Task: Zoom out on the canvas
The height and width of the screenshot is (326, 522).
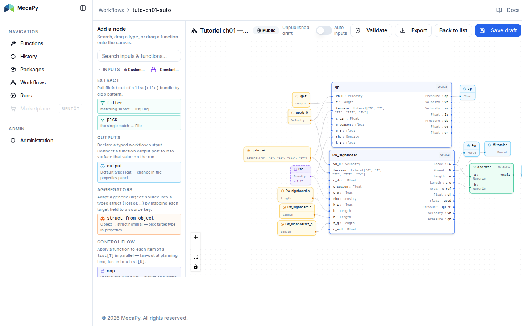Action: (196, 247)
